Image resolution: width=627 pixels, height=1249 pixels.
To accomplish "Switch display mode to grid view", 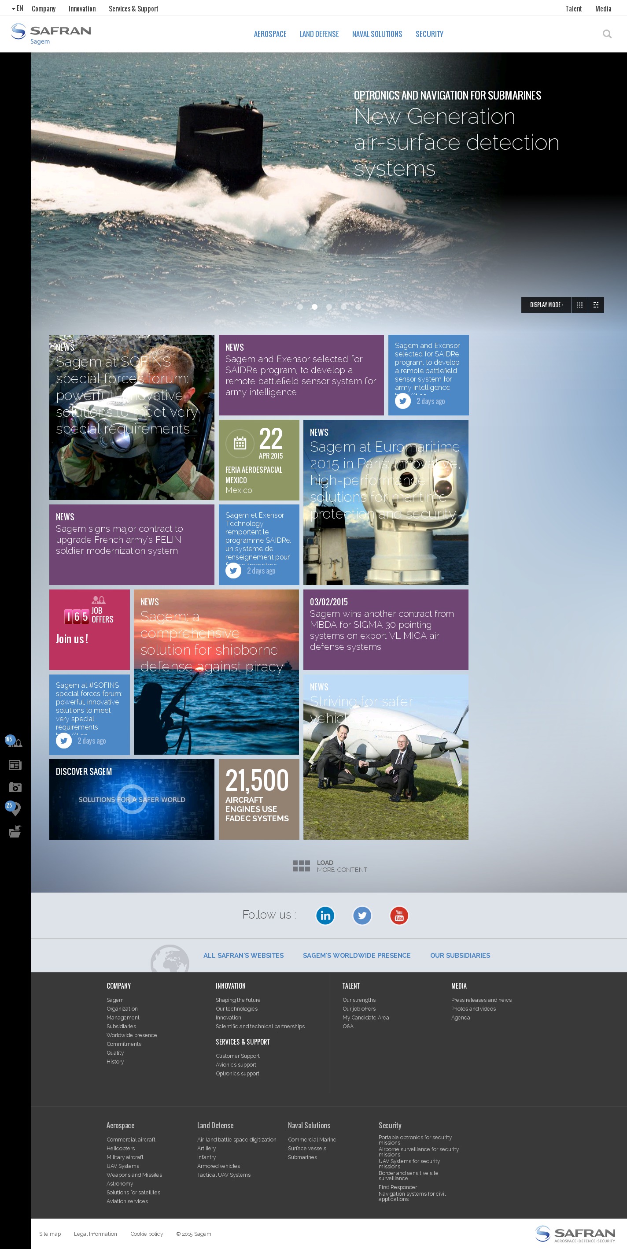I will coord(579,305).
